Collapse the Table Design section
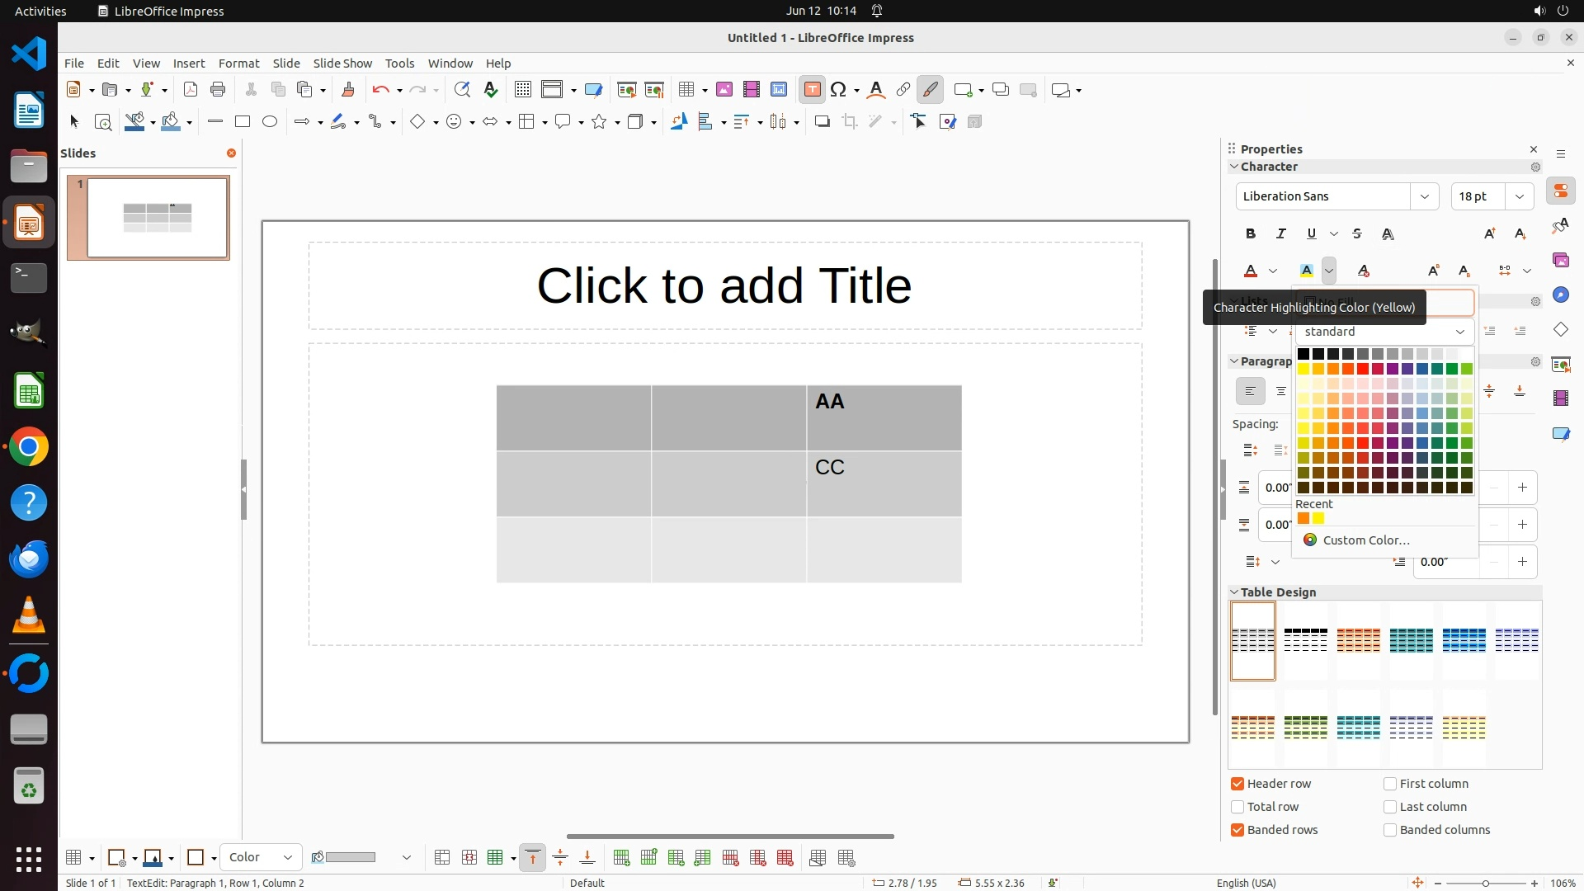This screenshot has height=891, width=1584. 1235,592
